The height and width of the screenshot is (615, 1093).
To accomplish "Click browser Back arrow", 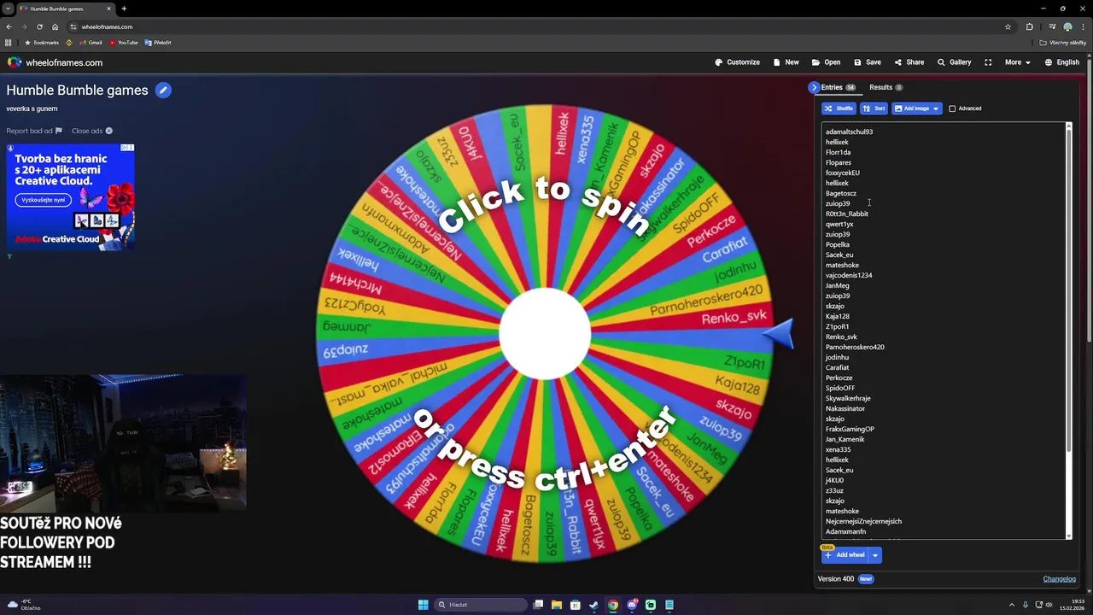I will coord(9,26).
